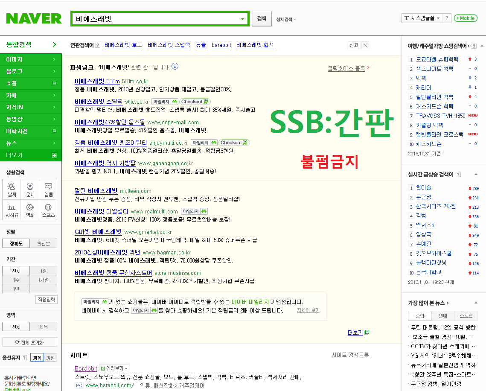
Task: Select 정확도 sort option
Action: pos(16,243)
